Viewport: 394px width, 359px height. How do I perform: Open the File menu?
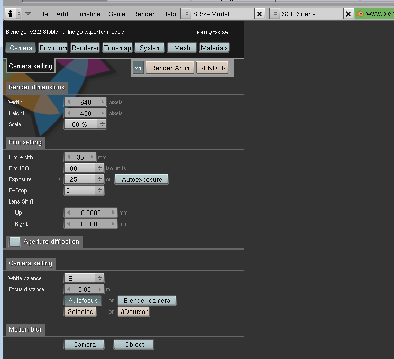42,14
